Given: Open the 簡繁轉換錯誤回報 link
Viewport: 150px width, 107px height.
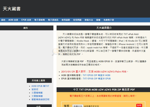Looking at the screenshot, I should (40, 99).
